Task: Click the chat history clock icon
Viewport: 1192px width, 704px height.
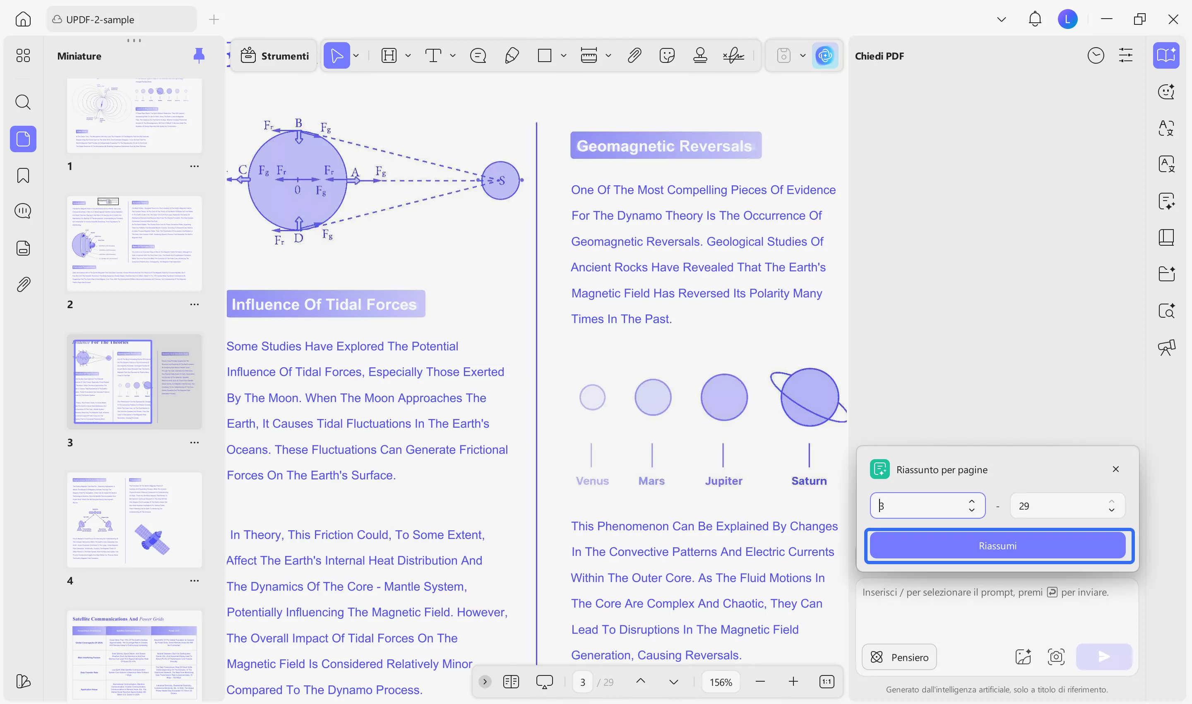Action: click(x=1095, y=55)
